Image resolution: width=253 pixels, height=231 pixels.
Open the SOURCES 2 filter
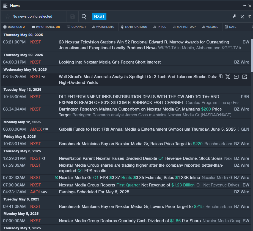pyautogui.click(x=14, y=27)
